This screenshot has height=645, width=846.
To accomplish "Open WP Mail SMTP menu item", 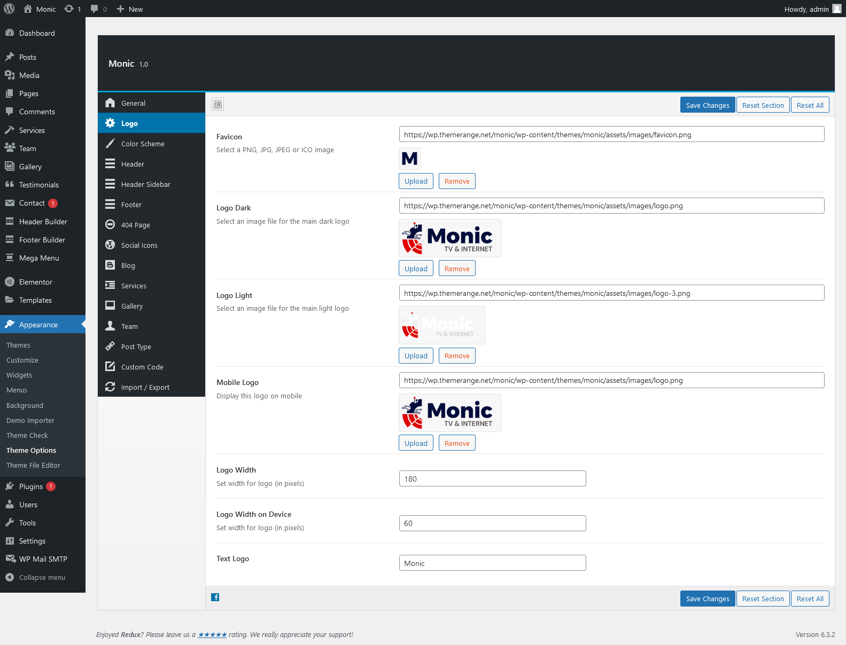I will click(x=43, y=559).
